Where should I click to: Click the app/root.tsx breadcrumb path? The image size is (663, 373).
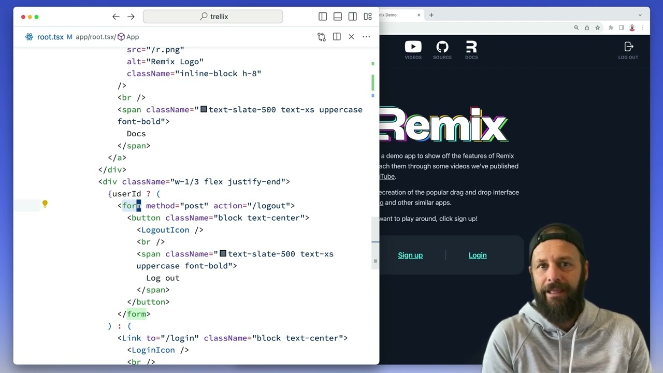95,37
